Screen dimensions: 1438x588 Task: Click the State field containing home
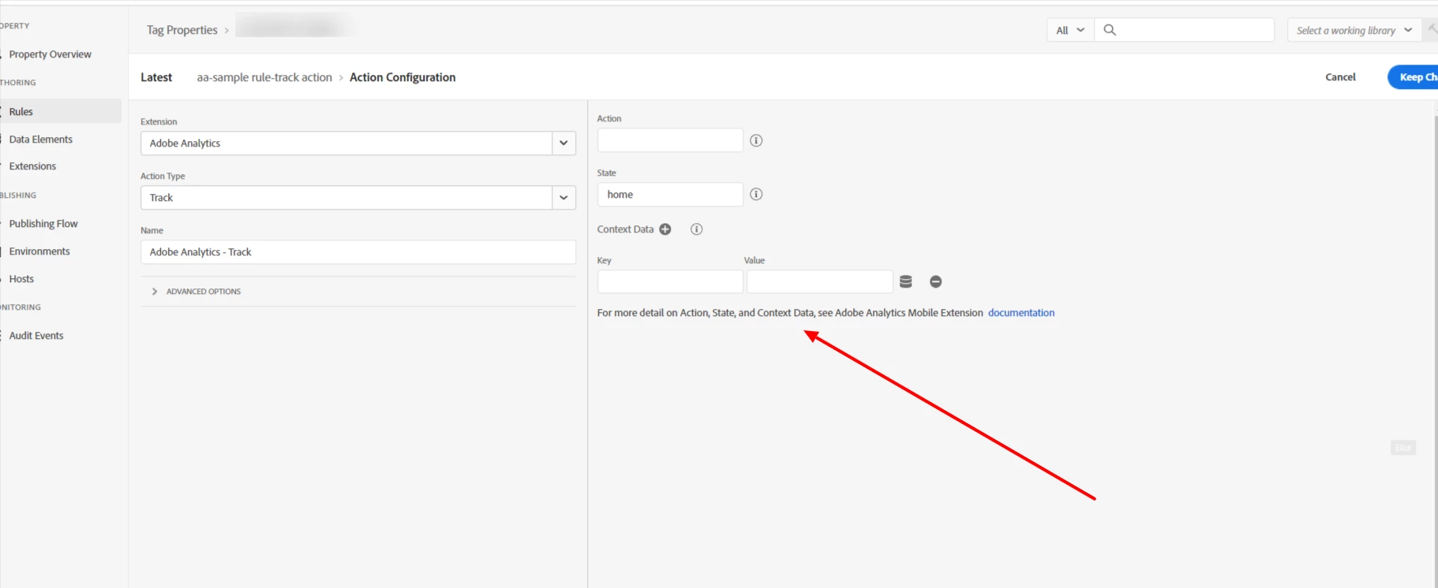click(670, 195)
